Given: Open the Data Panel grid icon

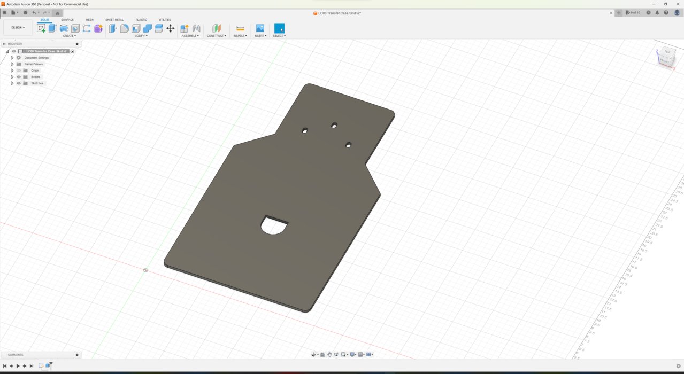Looking at the screenshot, I should 4,13.
